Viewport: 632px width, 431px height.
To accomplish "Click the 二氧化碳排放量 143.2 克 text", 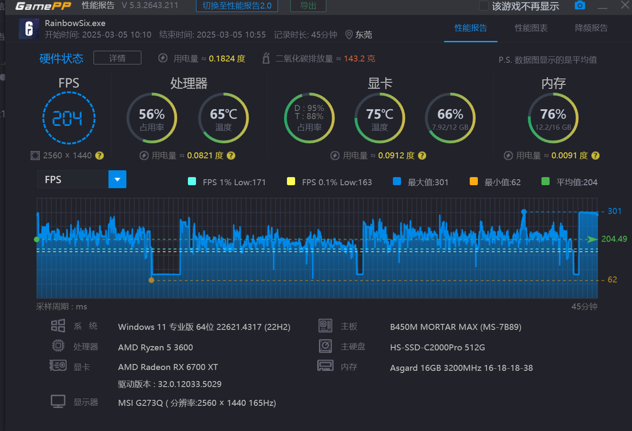I will pyautogui.click(x=325, y=58).
